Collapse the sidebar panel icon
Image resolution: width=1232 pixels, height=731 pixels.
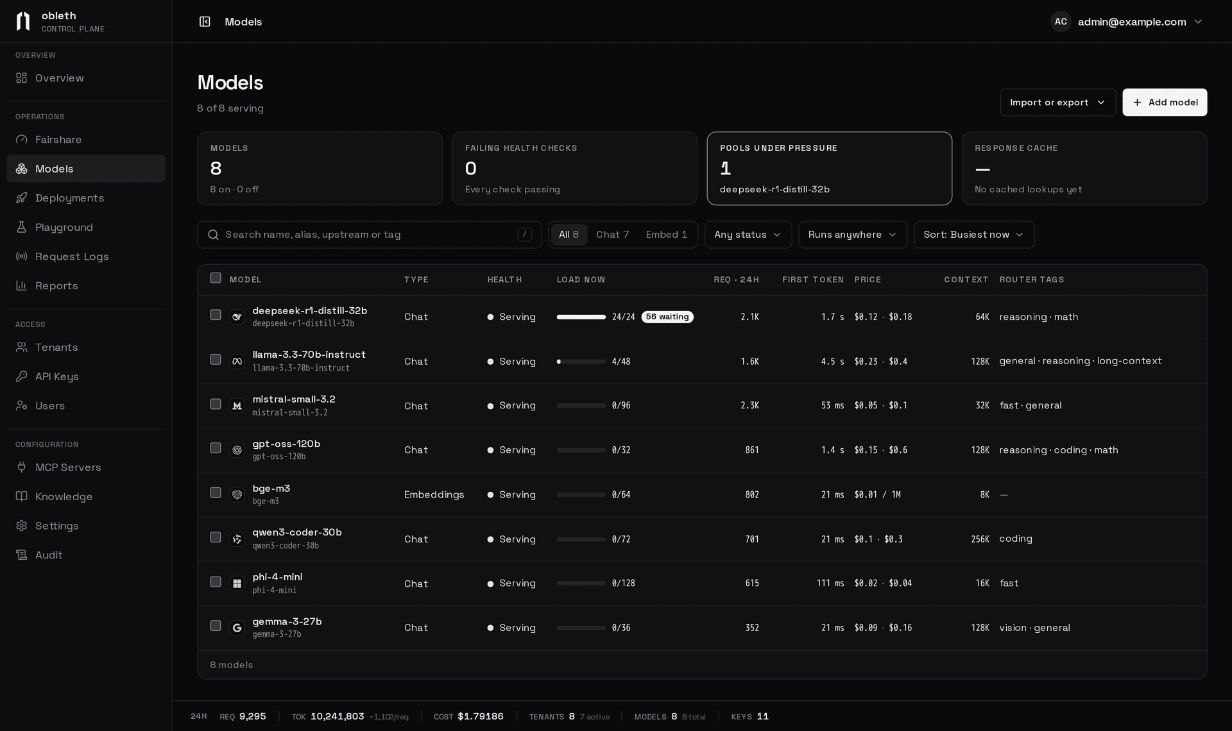point(205,22)
